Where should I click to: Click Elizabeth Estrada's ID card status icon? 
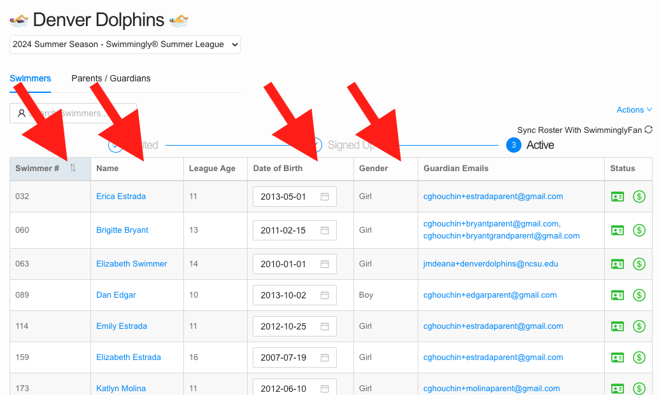[618, 357]
